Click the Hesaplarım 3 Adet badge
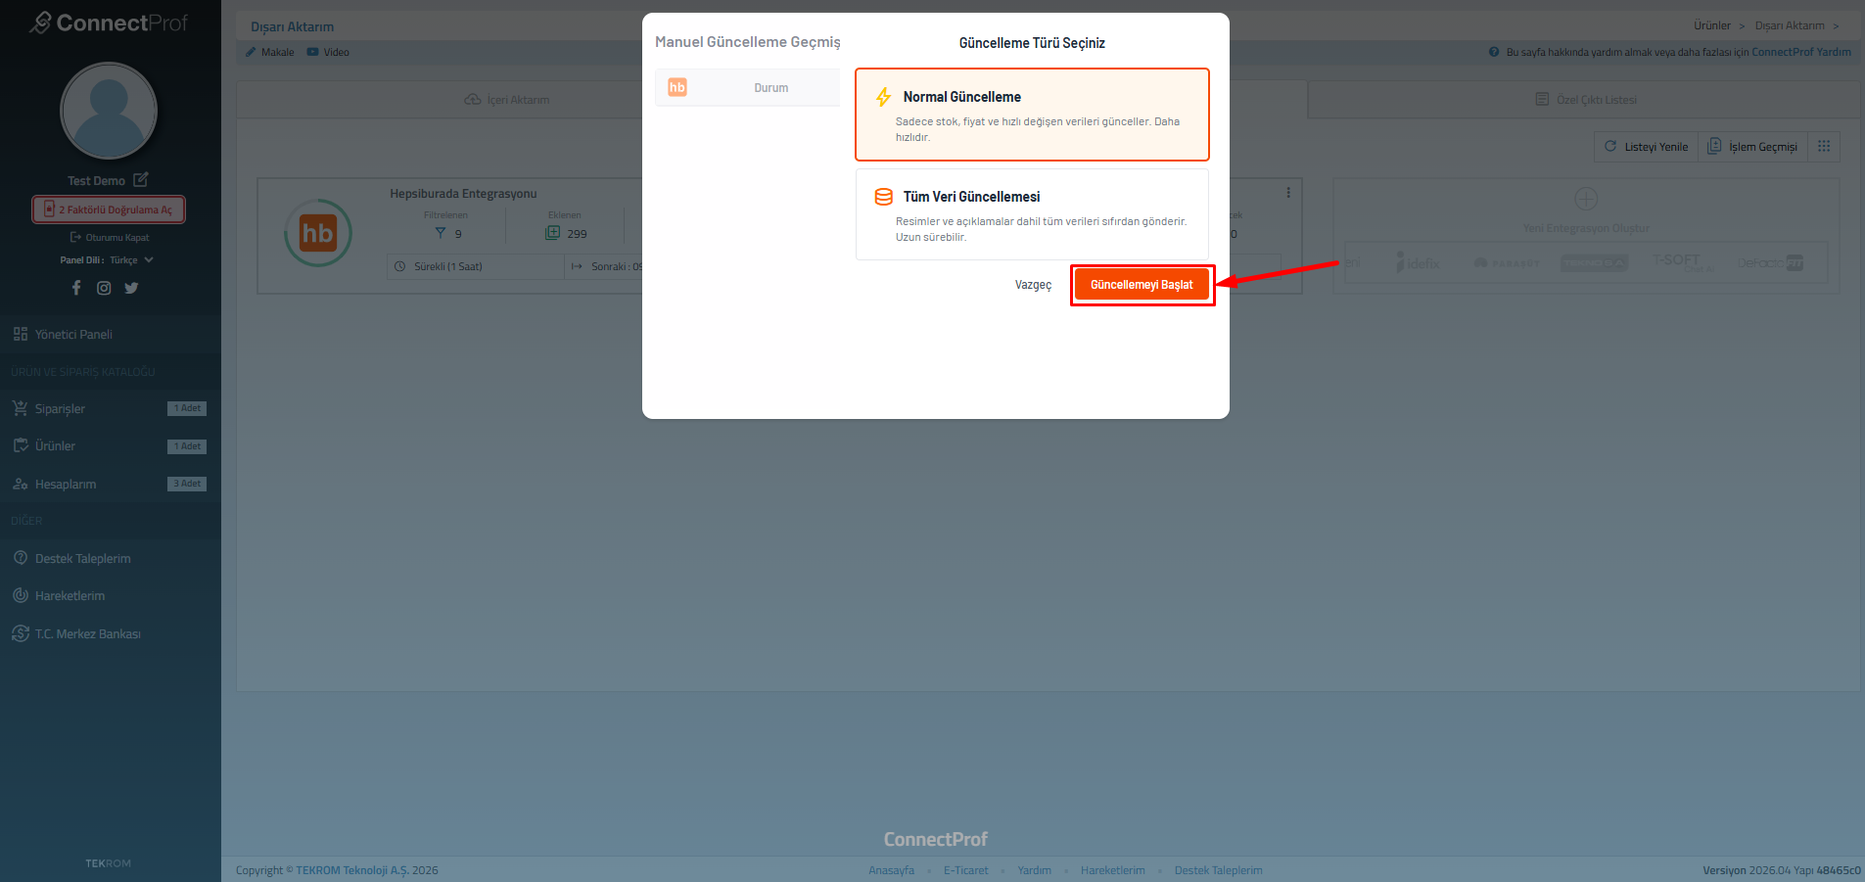 pyautogui.click(x=187, y=484)
